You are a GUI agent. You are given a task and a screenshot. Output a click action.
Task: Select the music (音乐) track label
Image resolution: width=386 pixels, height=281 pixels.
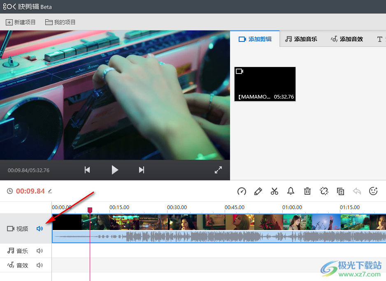(17, 251)
